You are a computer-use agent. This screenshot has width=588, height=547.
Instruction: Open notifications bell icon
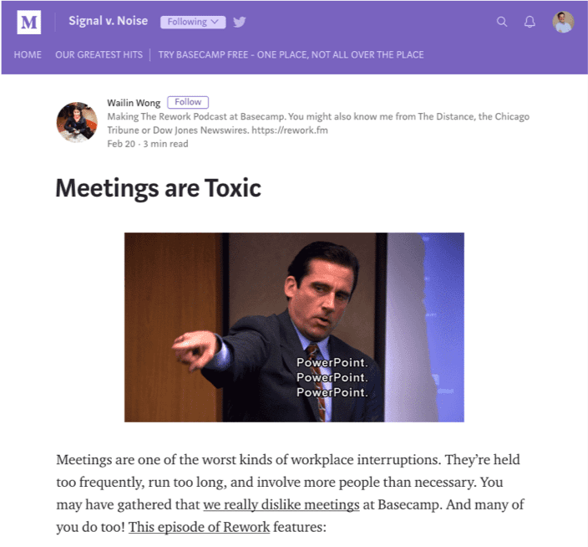pos(530,22)
